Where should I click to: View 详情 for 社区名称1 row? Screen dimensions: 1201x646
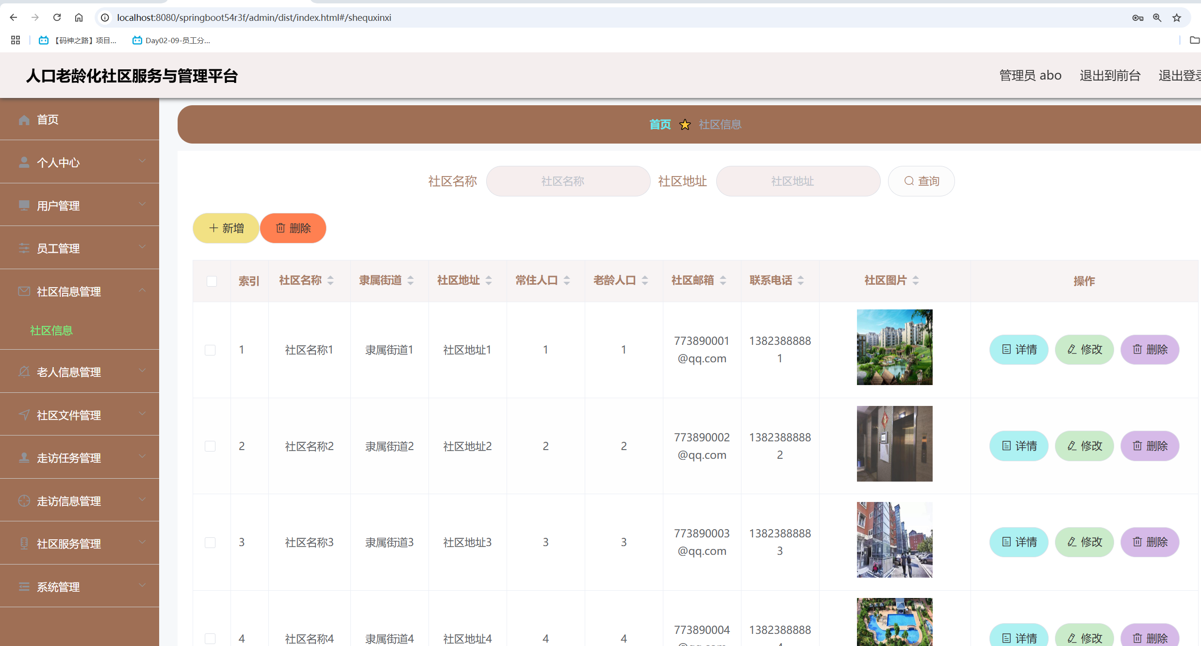(1019, 350)
